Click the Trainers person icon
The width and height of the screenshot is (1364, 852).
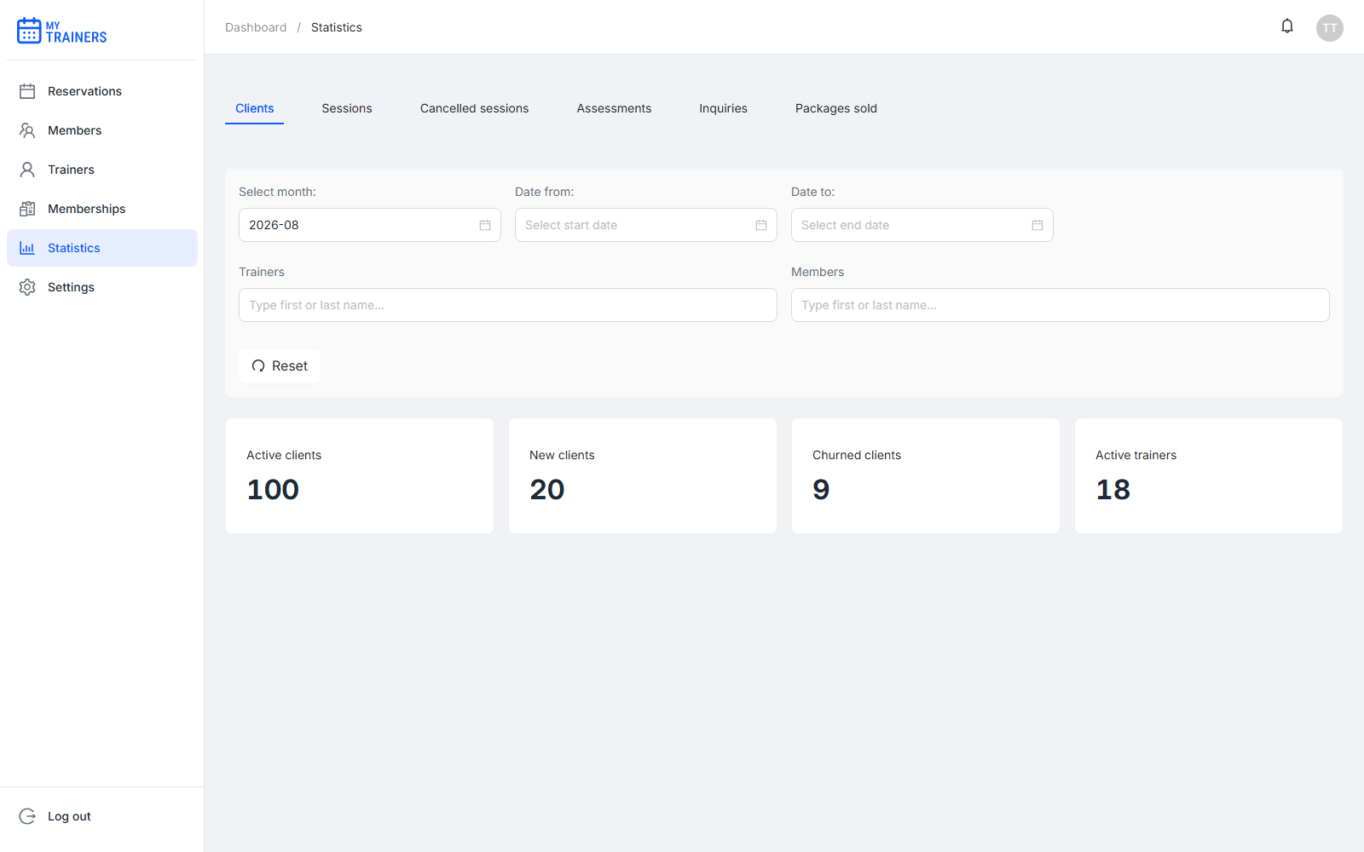pos(27,170)
